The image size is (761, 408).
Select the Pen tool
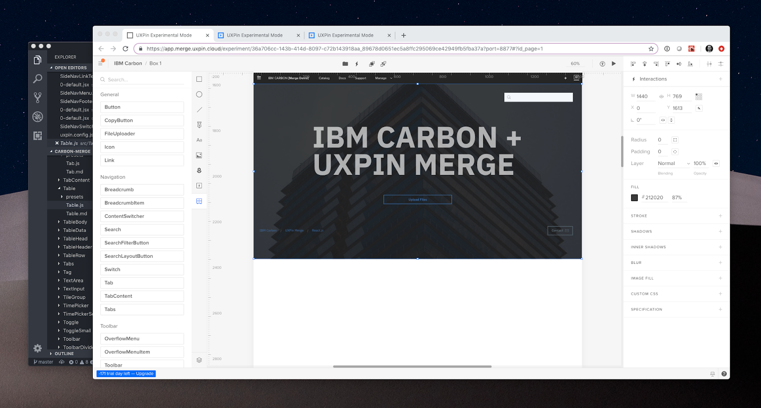pyautogui.click(x=199, y=125)
